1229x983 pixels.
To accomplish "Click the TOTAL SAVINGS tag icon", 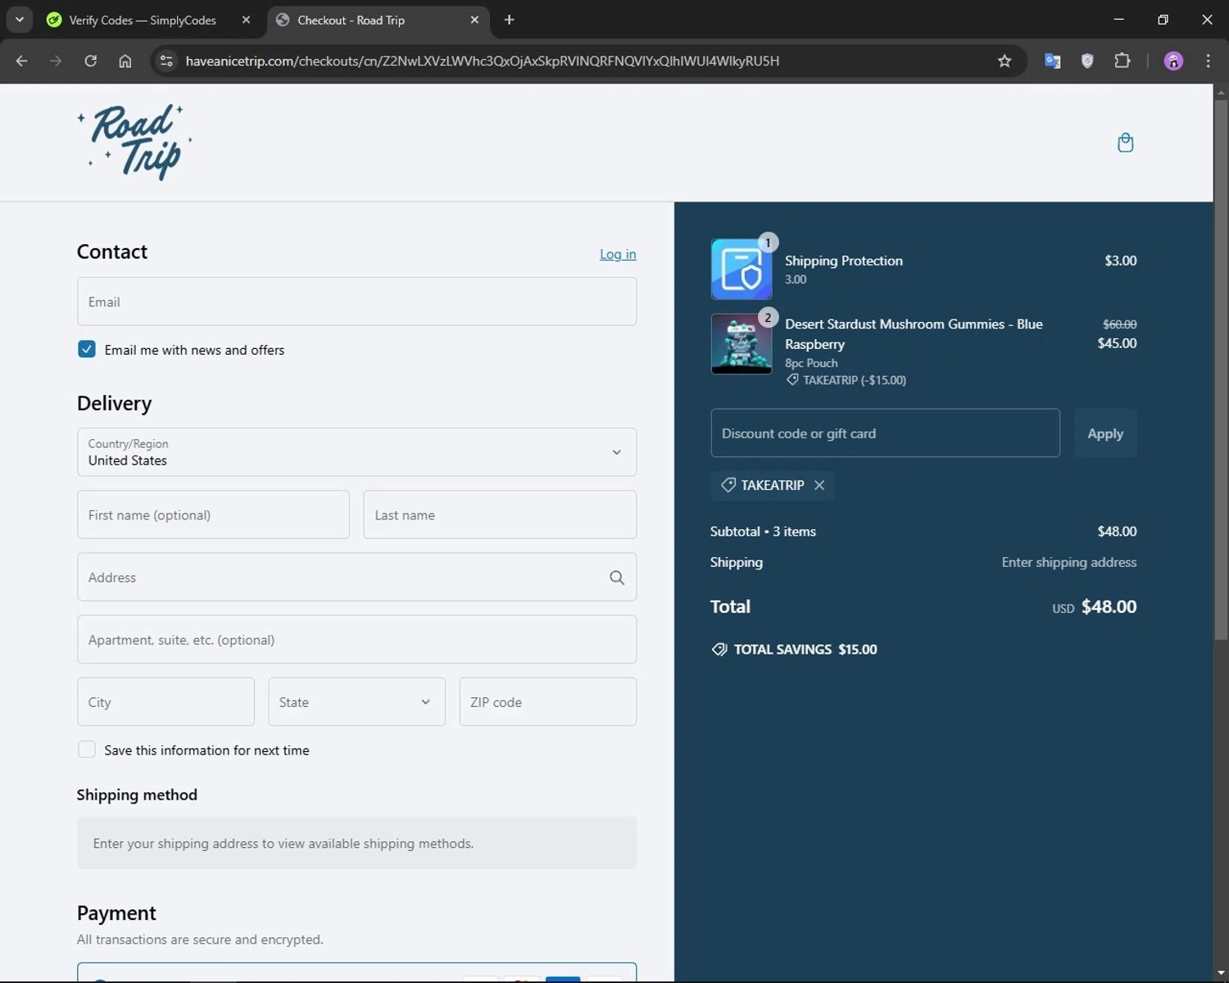I will [719, 650].
